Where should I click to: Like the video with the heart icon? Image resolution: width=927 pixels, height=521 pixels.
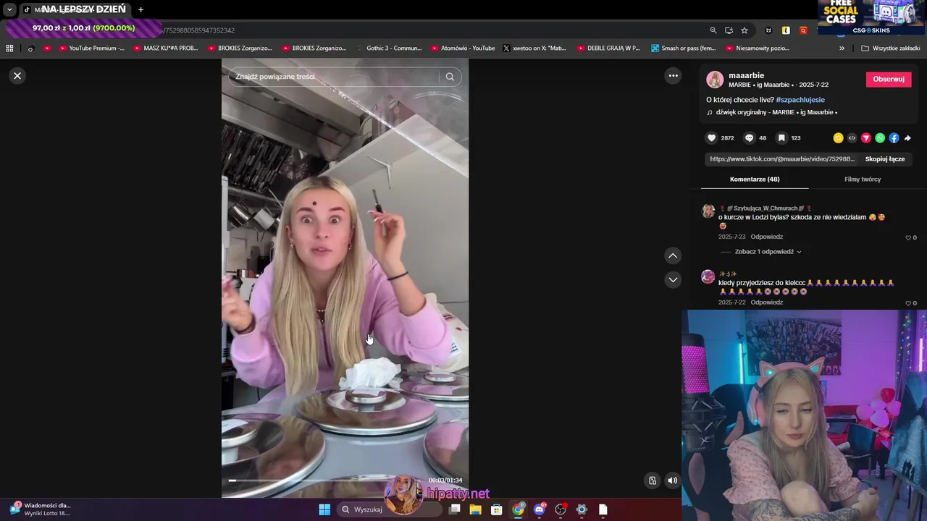coord(712,137)
